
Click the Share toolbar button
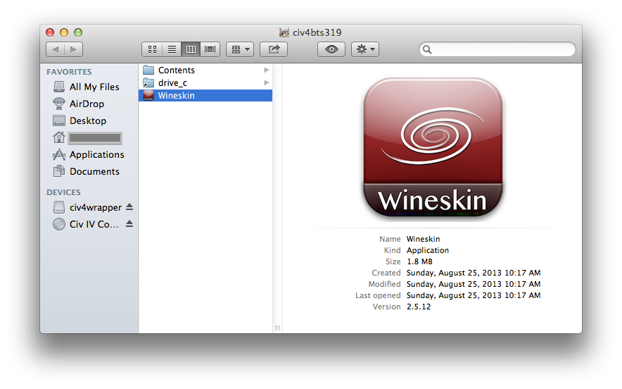coord(274,49)
